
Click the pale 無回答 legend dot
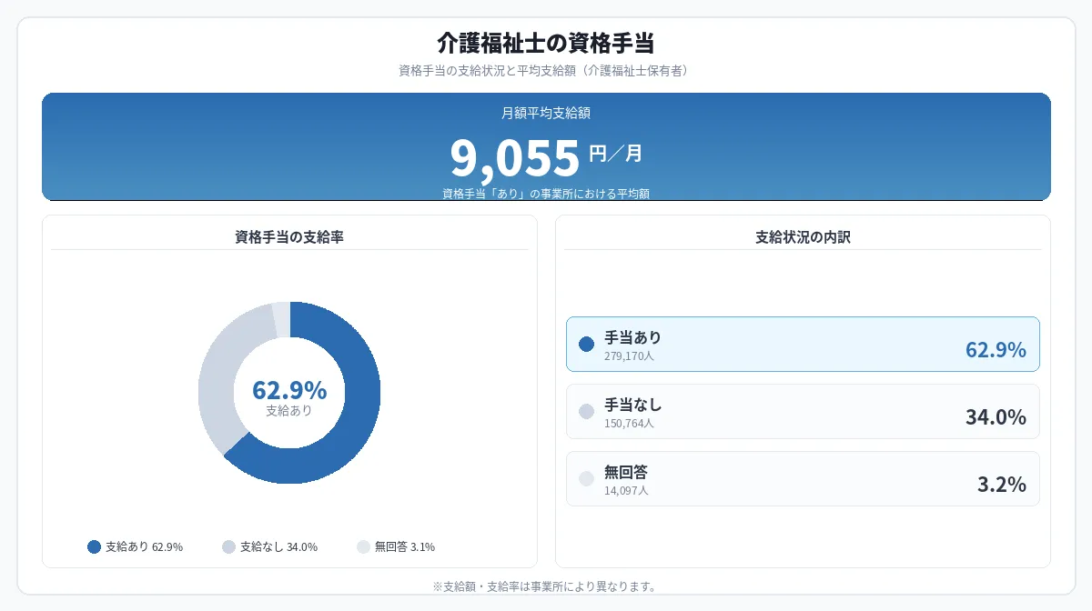point(363,546)
